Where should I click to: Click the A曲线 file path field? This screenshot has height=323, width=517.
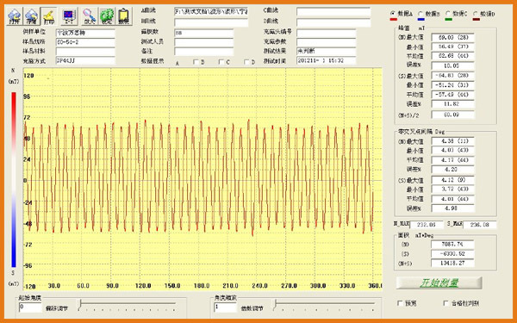tap(211, 12)
